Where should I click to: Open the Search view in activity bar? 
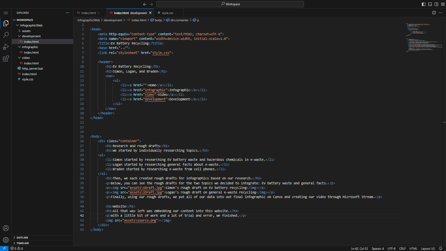6,35
